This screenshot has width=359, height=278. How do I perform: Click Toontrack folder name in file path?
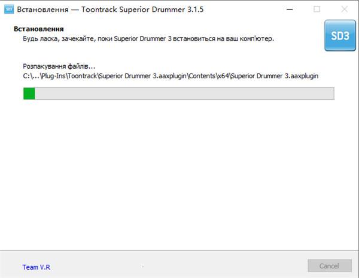[x=82, y=76]
